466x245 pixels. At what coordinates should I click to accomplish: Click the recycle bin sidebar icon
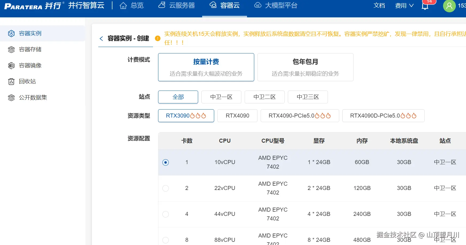(x=11, y=81)
